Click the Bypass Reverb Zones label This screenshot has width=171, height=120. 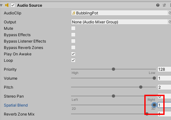pyautogui.click(x=23, y=48)
